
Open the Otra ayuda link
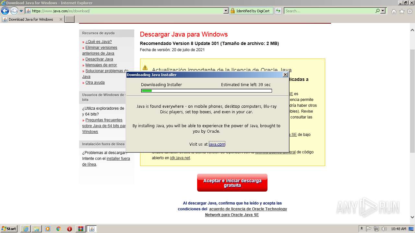pos(95,83)
